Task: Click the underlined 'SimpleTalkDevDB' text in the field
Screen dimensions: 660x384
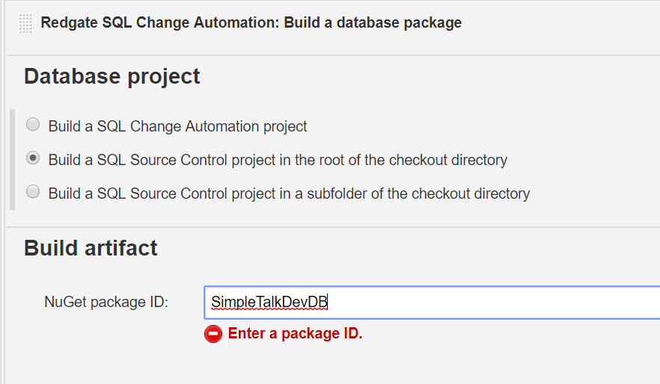Action: pyautogui.click(x=269, y=302)
